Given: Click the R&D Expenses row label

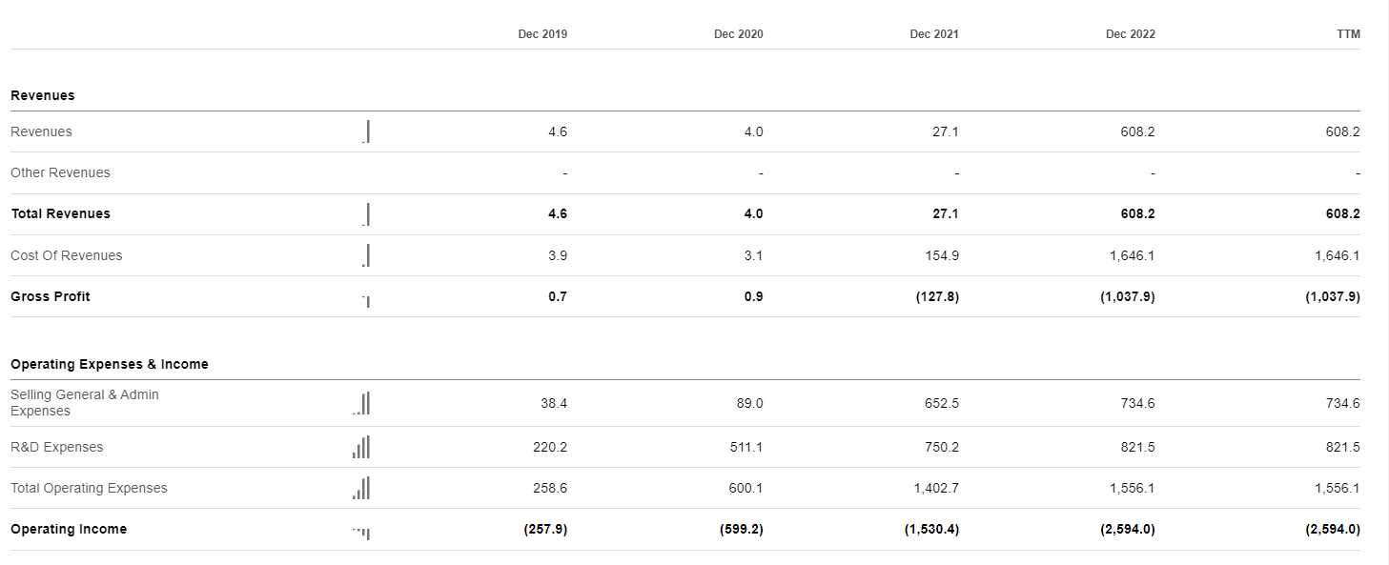Looking at the screenshot, I should pos(56,447).
